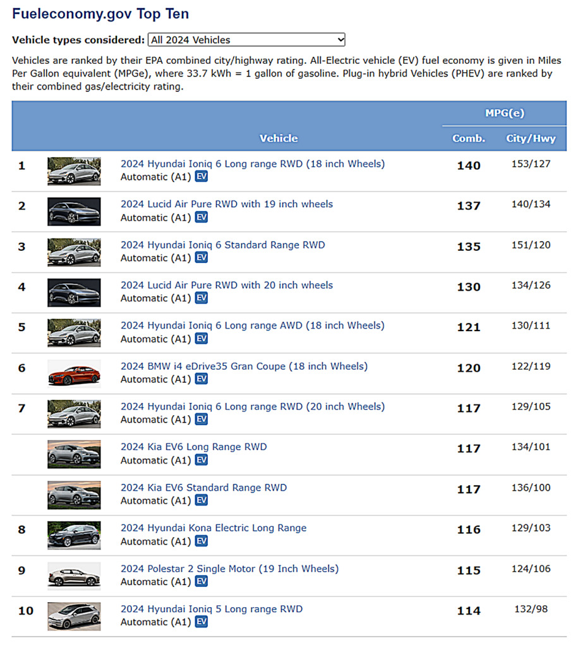Click EV badge for Kia EV6 Standard Range RWD
Screen dimensions: 578x647
coord(202,500)
